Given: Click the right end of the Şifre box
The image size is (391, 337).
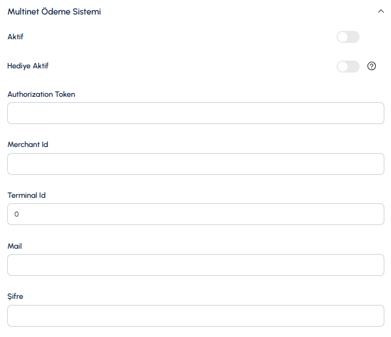Looking at the screenshot, I should tap(374, 316).
